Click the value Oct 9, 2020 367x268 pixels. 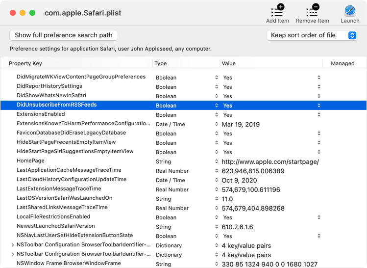239,180
